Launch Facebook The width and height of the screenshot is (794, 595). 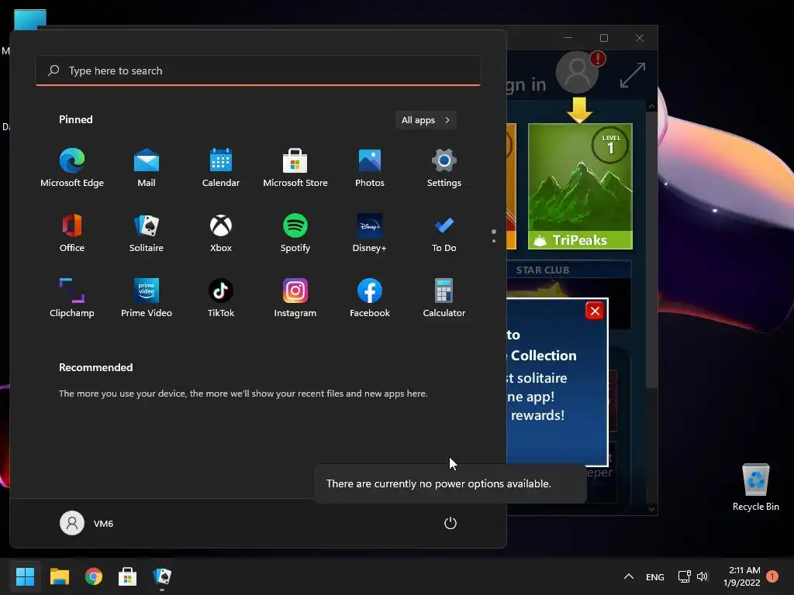point(370,298)
